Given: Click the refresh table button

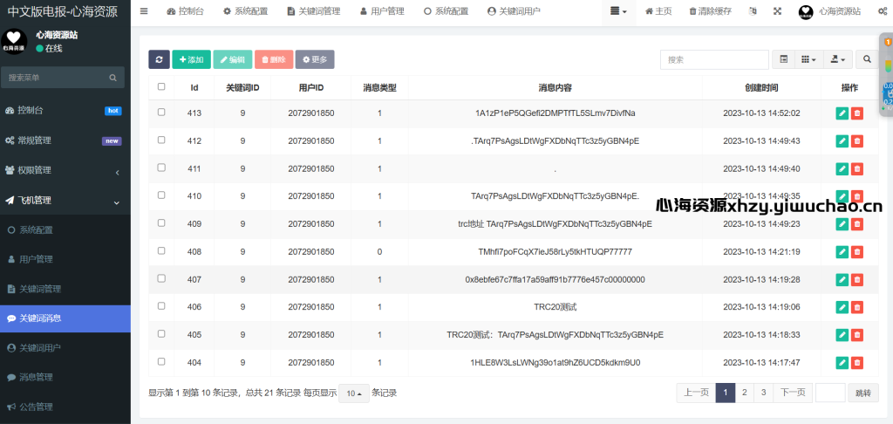Looking at the screenshot, I should pos(159,59).
